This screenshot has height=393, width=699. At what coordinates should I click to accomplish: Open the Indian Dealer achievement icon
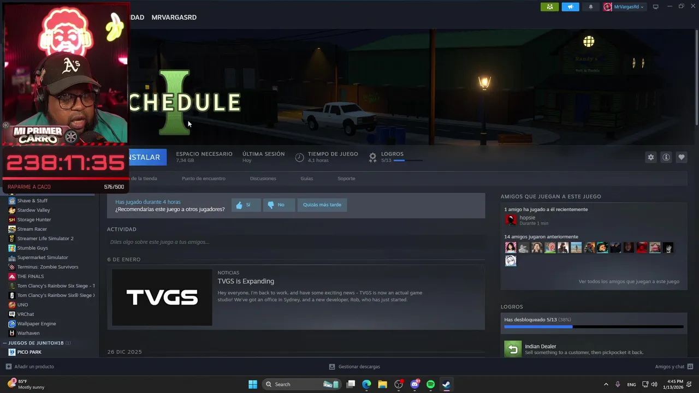[x=513, y=349]
